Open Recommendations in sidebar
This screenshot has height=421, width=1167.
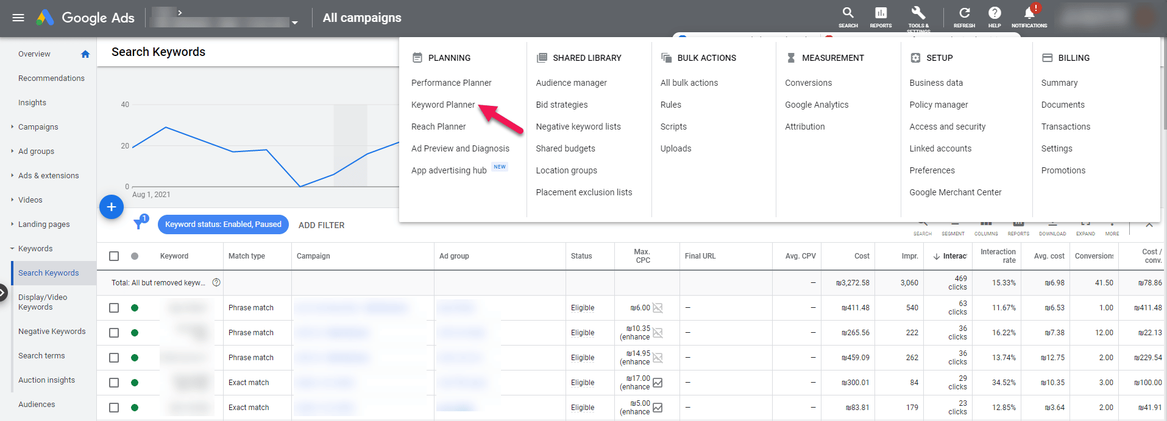point(51,78)
